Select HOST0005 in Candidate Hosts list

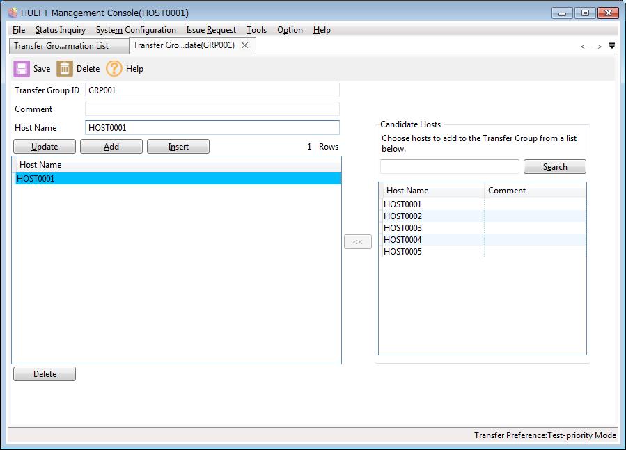click(x=483, y=252)
